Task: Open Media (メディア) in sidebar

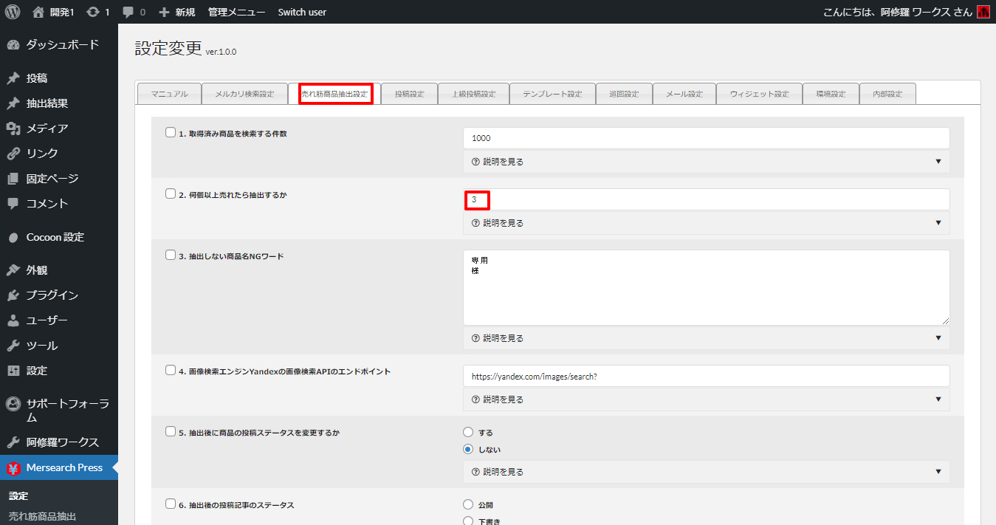Action: [x=47, y=128]
